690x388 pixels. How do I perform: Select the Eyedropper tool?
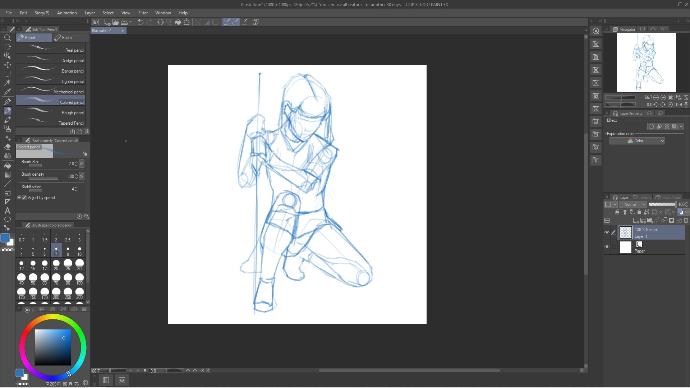click(7, 92)
